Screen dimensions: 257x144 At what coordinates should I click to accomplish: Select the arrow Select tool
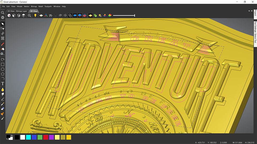(x=3, y=24)
